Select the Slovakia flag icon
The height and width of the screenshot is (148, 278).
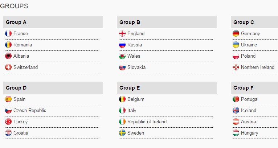pos(122,67)
